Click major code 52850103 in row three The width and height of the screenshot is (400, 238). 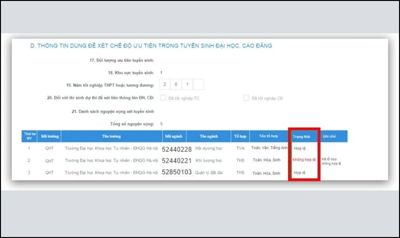tap(177, 172)
